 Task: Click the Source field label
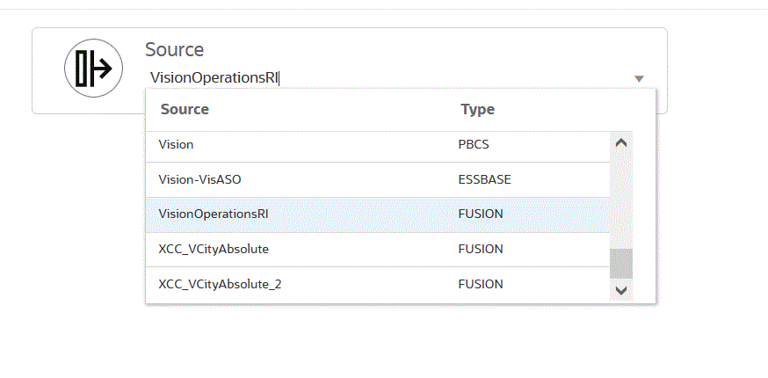(x=174, y=50)
